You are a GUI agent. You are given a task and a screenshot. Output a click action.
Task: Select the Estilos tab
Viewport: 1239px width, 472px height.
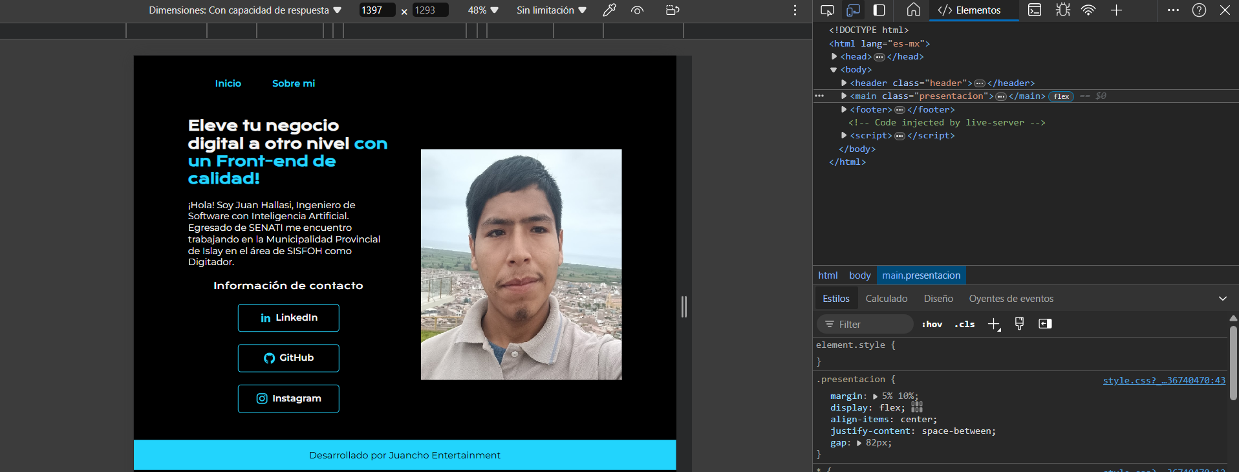tap(836, 299)
